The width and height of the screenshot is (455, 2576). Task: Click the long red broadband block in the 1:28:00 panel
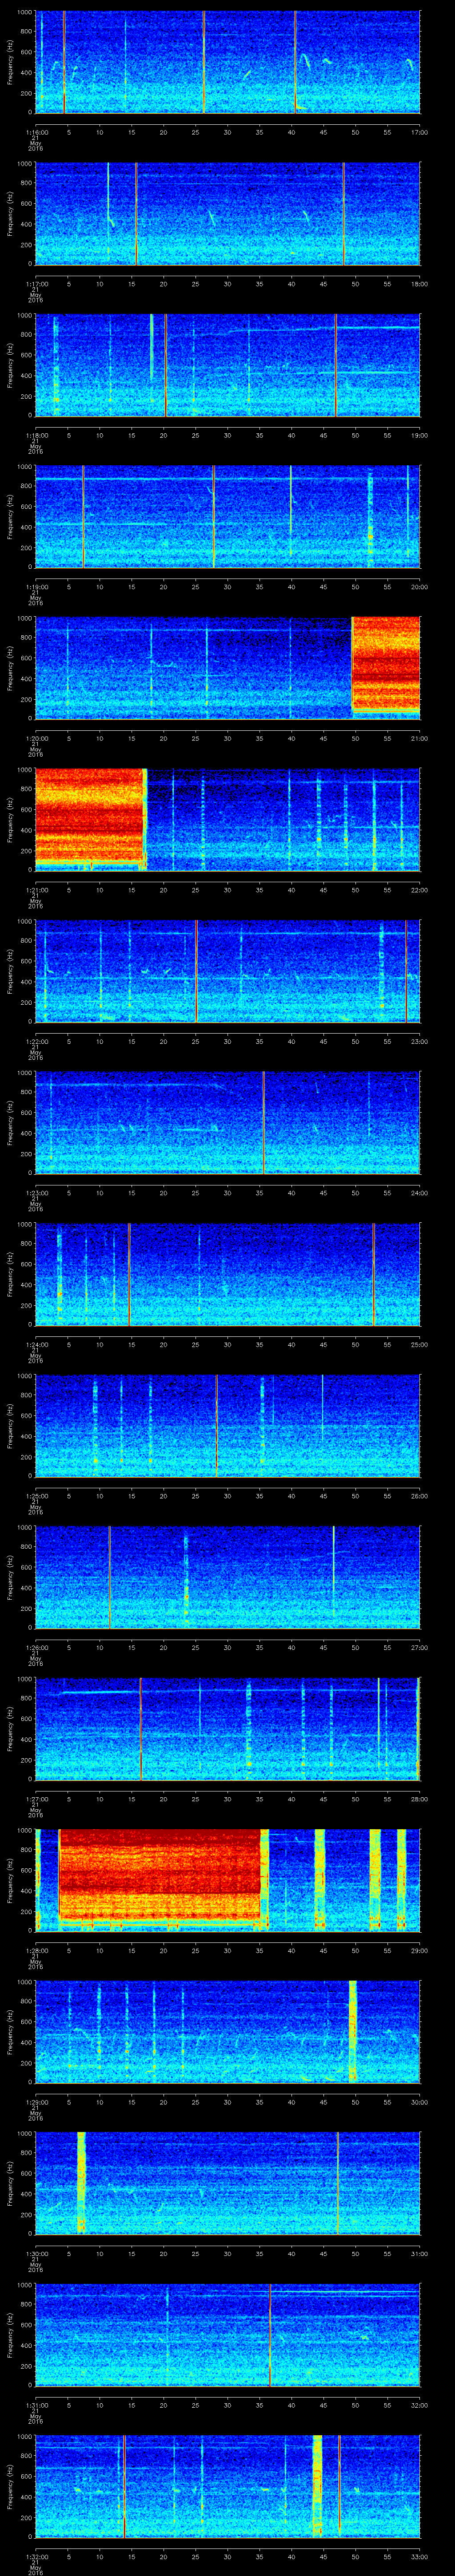coord(160,1875)
